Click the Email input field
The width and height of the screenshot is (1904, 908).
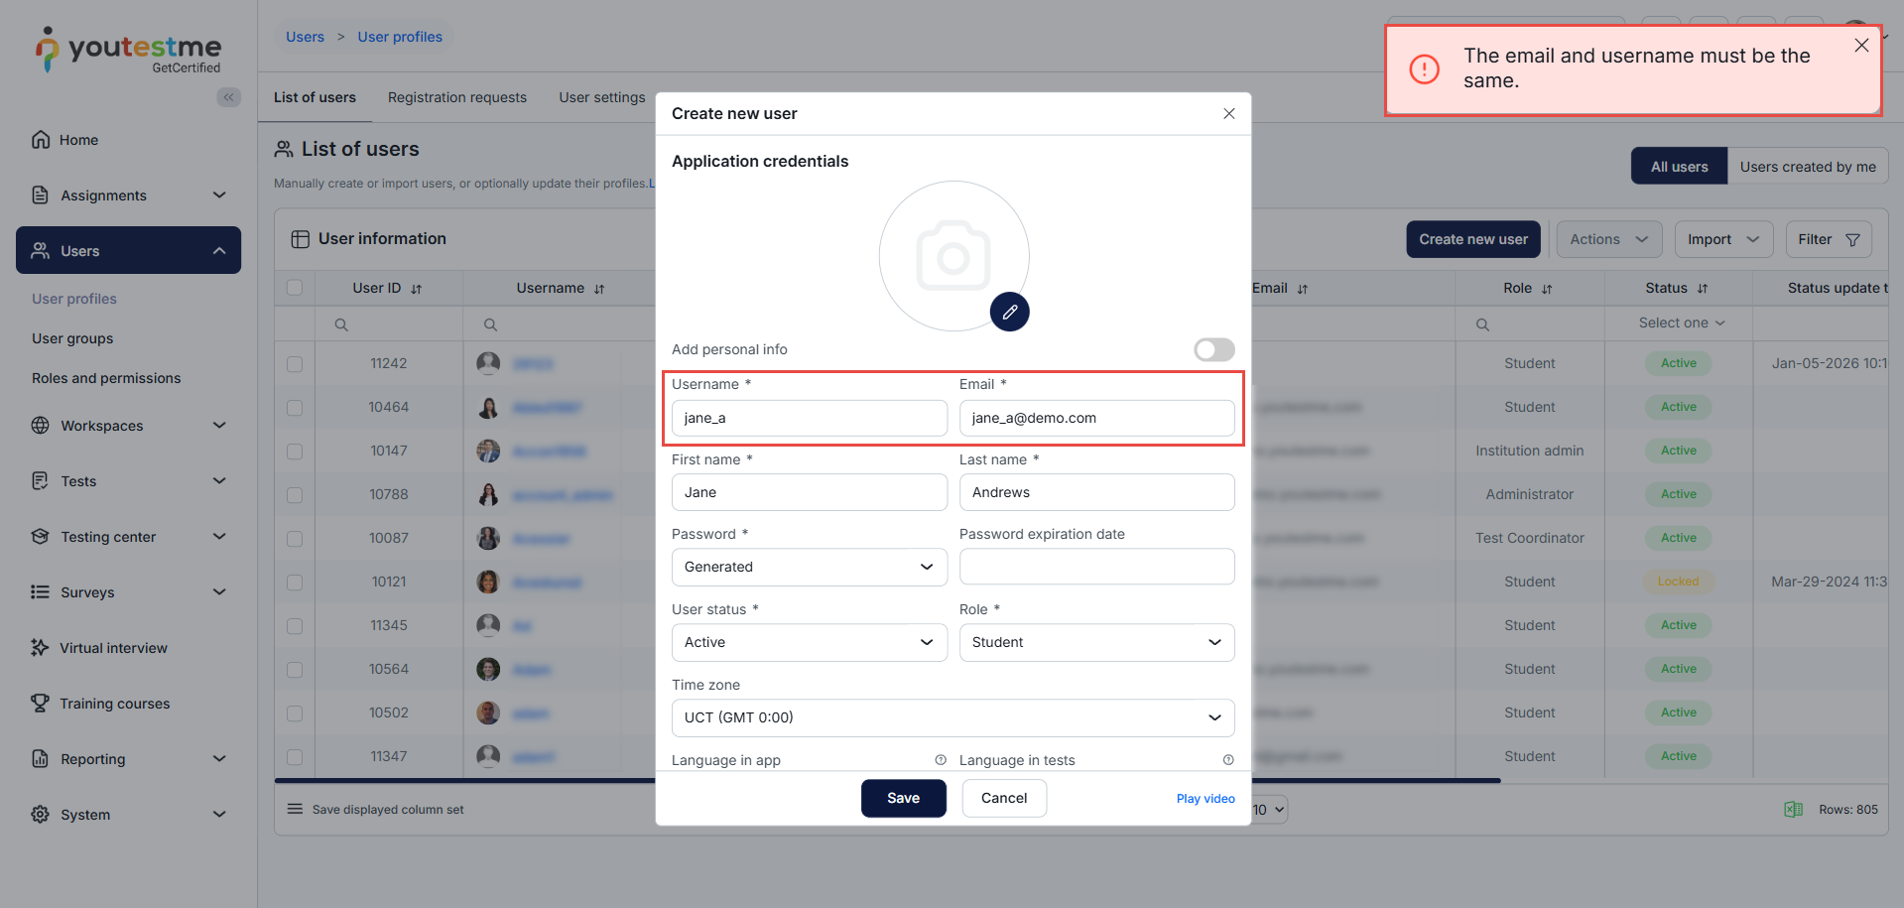[x=1097, y=419]
